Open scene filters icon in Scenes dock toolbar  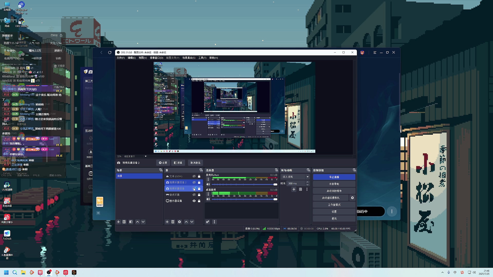pyautogui.click(x=131, y=222)
